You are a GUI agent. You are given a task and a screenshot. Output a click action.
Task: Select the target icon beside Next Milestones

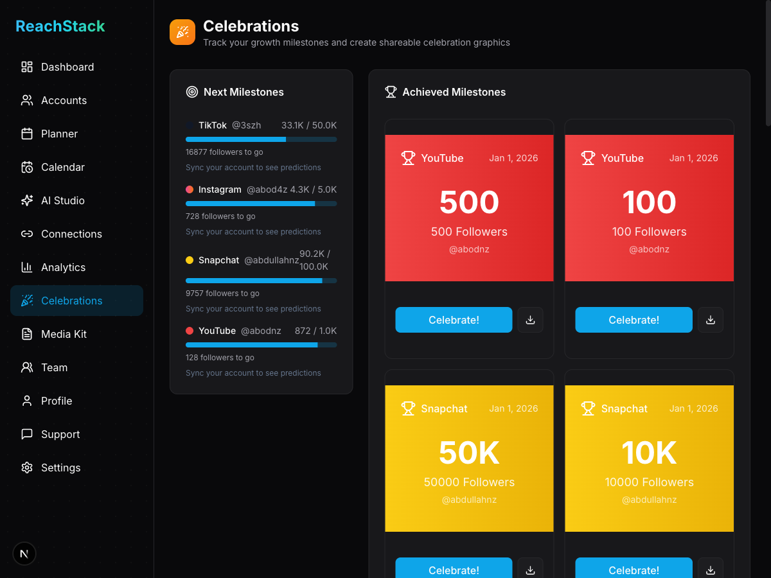click(x=191, y=92)
